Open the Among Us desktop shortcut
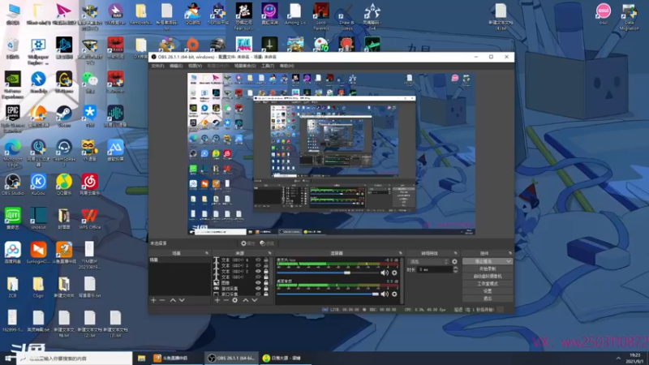 point(295,14)
